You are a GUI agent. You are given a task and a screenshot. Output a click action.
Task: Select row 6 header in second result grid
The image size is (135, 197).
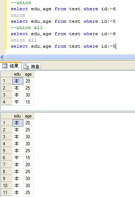coord(7,157)
